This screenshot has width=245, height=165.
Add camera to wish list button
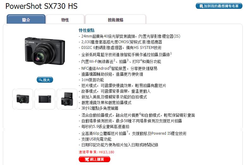pyautogui.click(x=219, y=6)
